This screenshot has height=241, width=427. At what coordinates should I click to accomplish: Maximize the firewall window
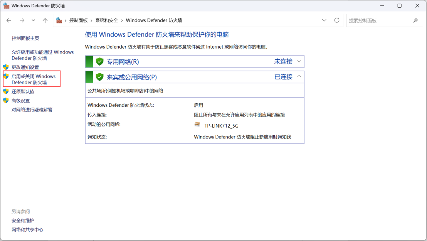[x=400, y=6]
